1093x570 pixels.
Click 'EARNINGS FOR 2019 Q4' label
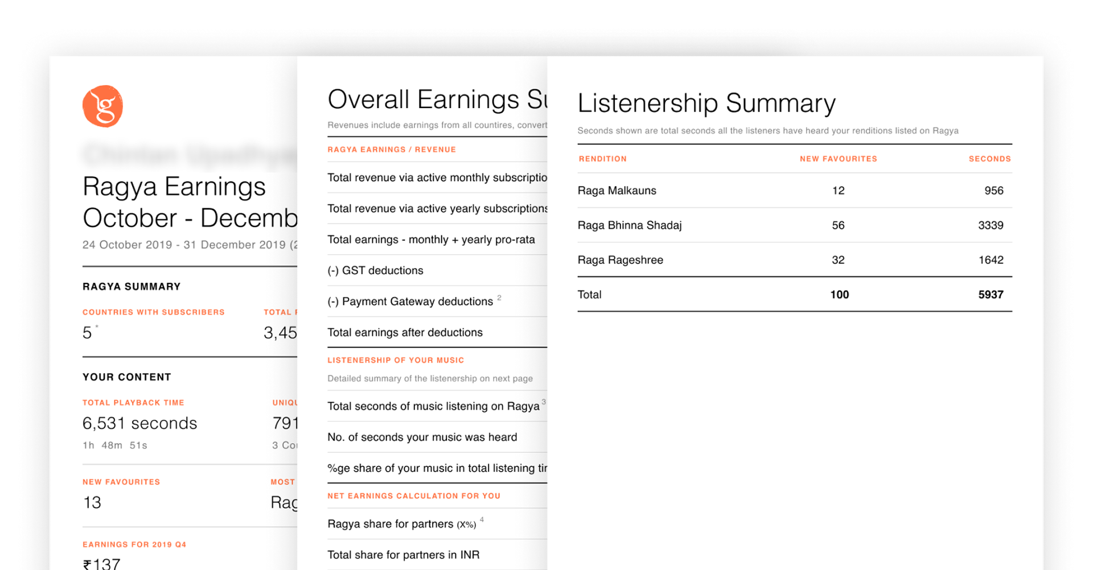coord(134,544)
